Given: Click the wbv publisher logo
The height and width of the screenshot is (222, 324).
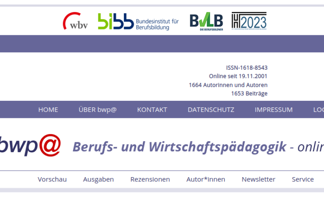Looking at the screenshot, I should [x=76, y=21].
